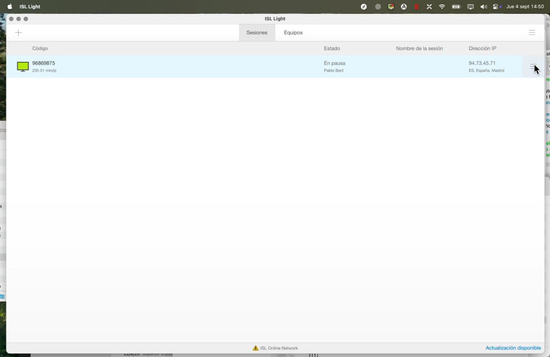Click the green monitor session icon
The width and height of the screenshot is (550, 357).
click(x=23, y=66)
